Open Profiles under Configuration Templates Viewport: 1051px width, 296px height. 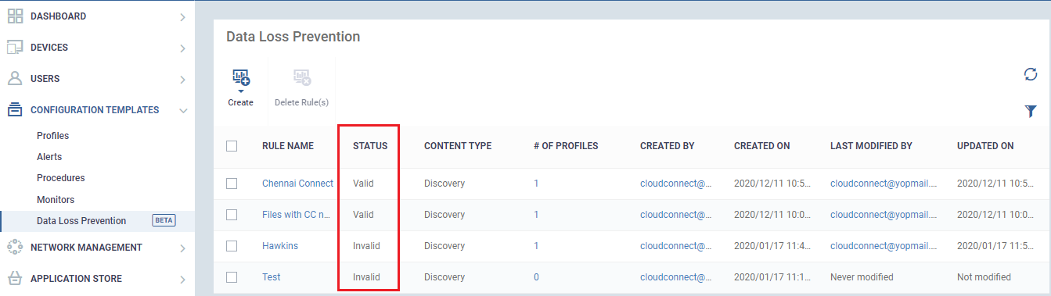click(x=53, y=136)
